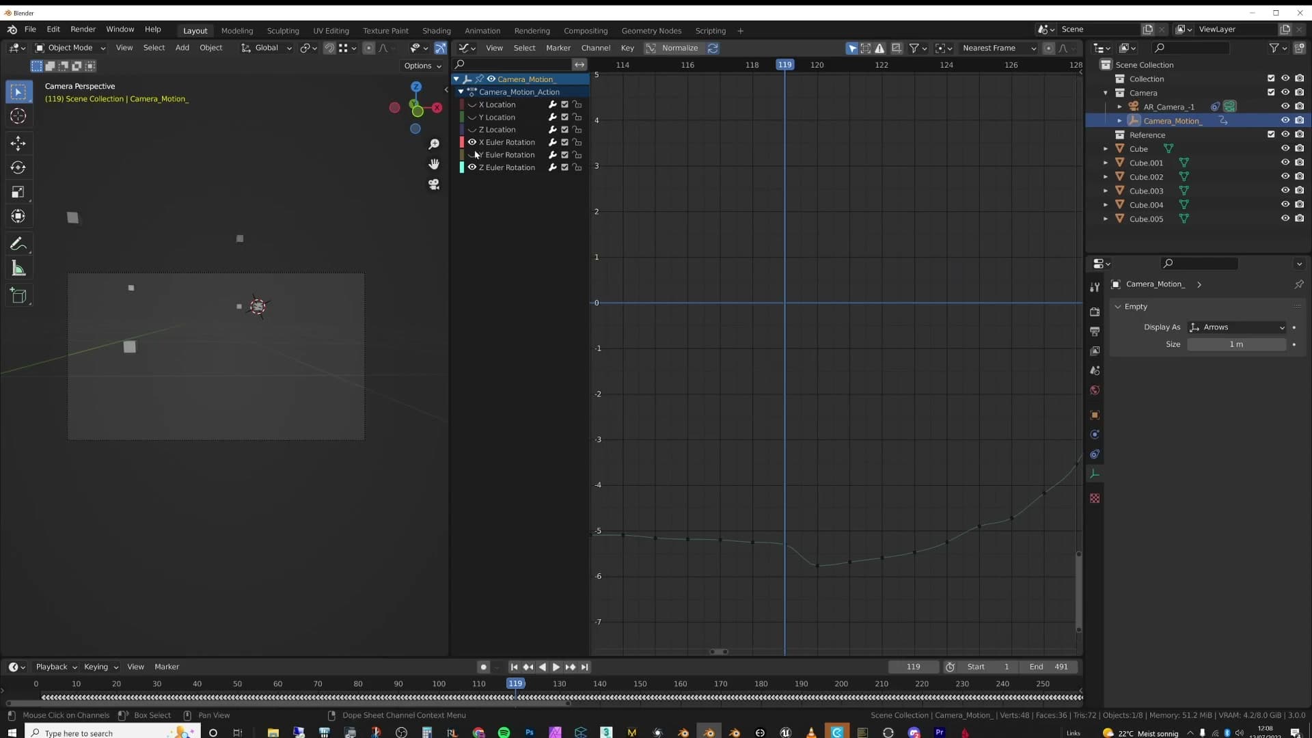1312x738 pixels.
Task: Select the Measure tool
Action: [x=18, y=269]
